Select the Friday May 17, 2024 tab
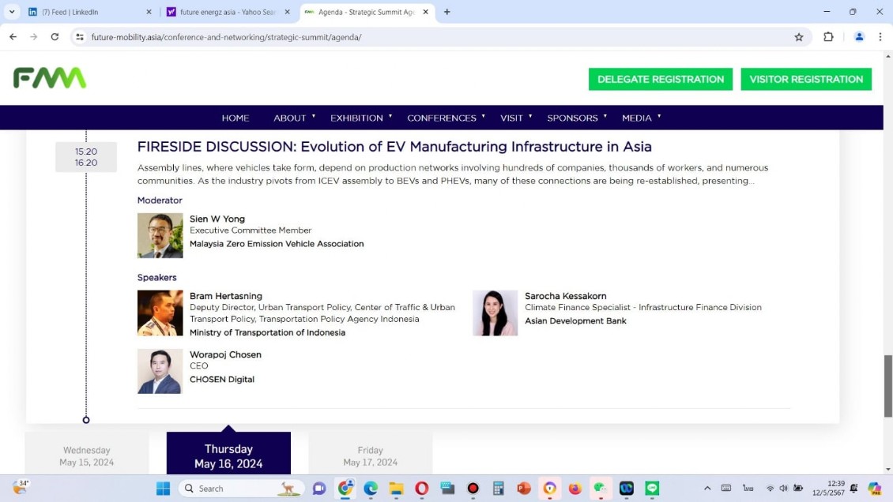 (x=370, y=455)
